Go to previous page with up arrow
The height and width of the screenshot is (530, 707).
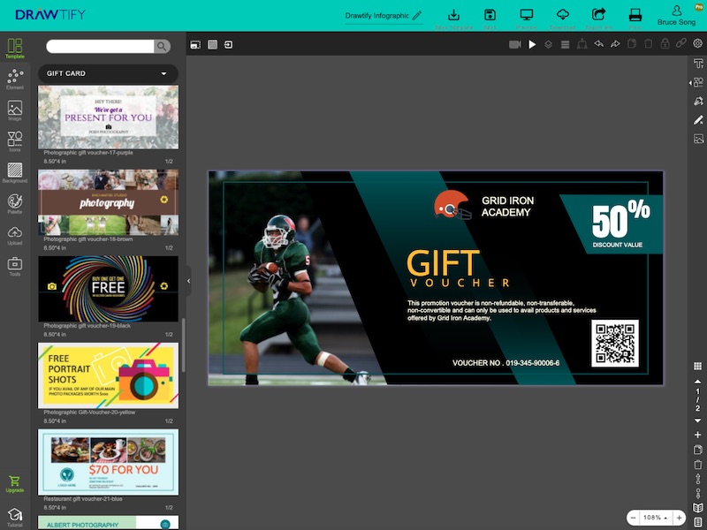pos(697,382)
